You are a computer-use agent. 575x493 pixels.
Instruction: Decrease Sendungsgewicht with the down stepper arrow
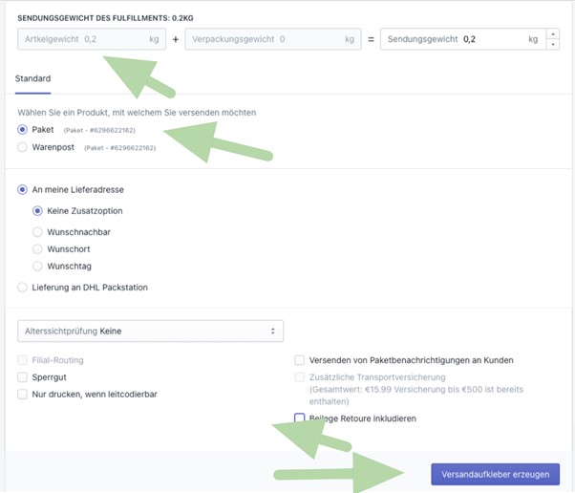[553, 44]
